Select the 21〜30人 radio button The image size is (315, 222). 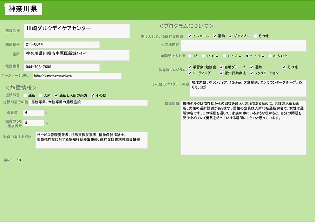(x=247, y=56)
